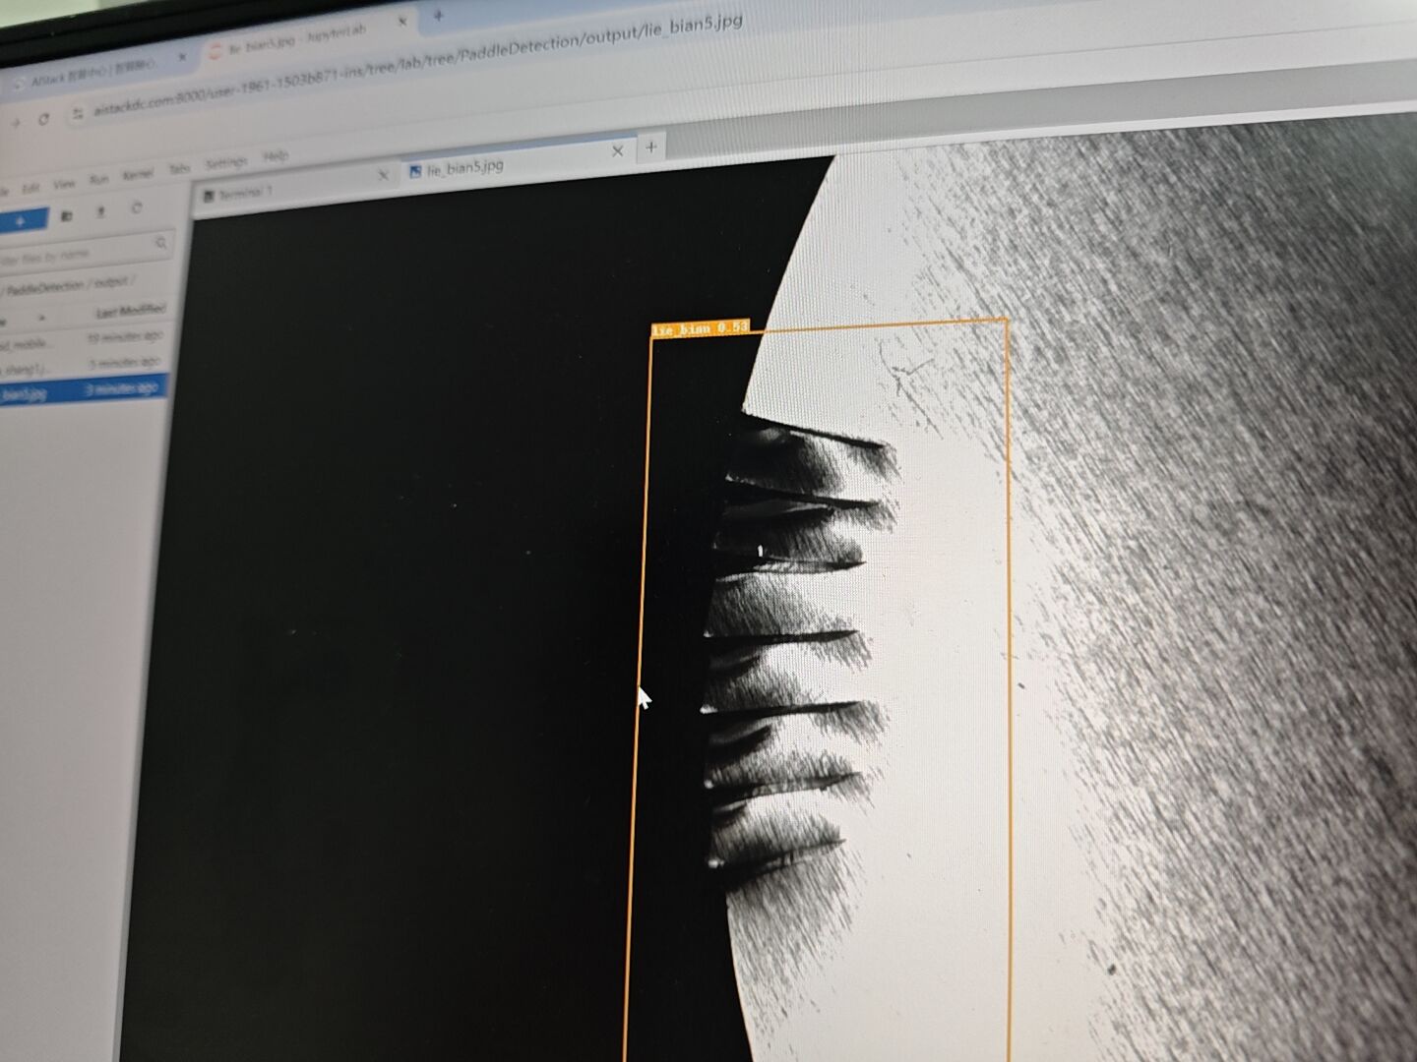The height and width of the screenshot is (1062, 1417).
Task: Close the Terminal 1 tab
Action: point(384,175)
